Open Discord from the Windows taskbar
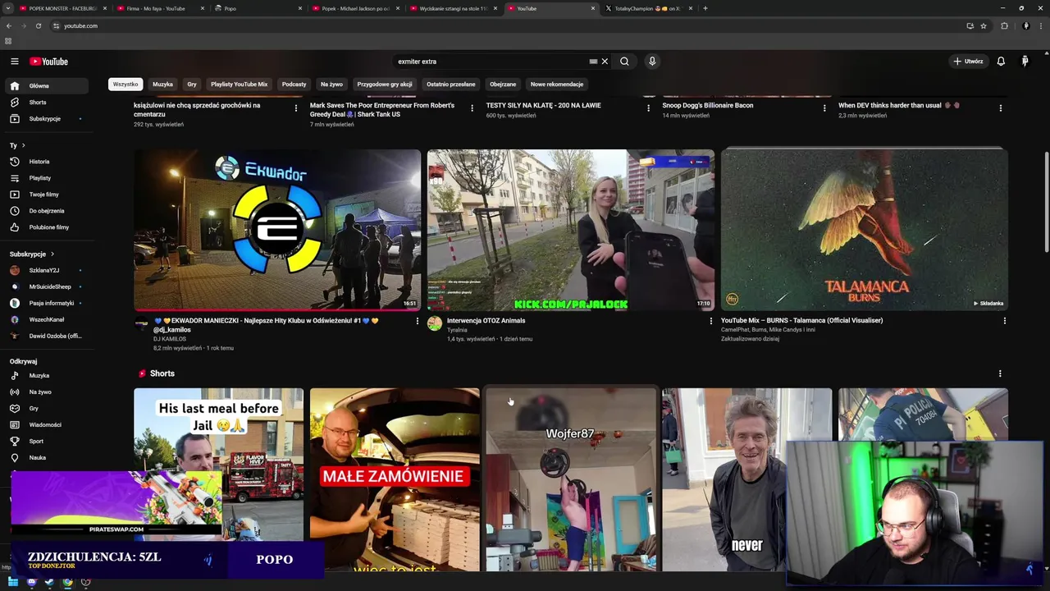This screenshot has width=1050, height=591. pyautogui.click(x=32, y=582)
